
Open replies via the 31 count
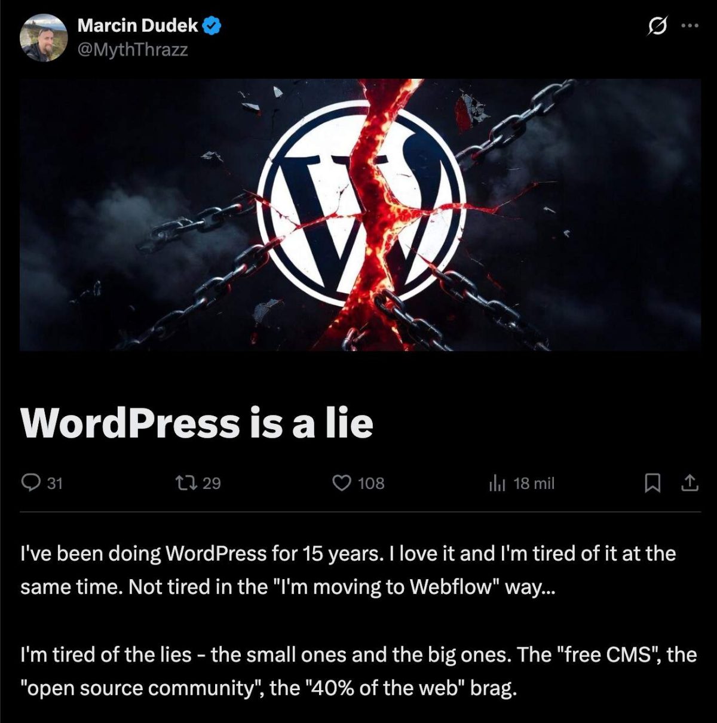pyautogui.click(x=54, y=483)
